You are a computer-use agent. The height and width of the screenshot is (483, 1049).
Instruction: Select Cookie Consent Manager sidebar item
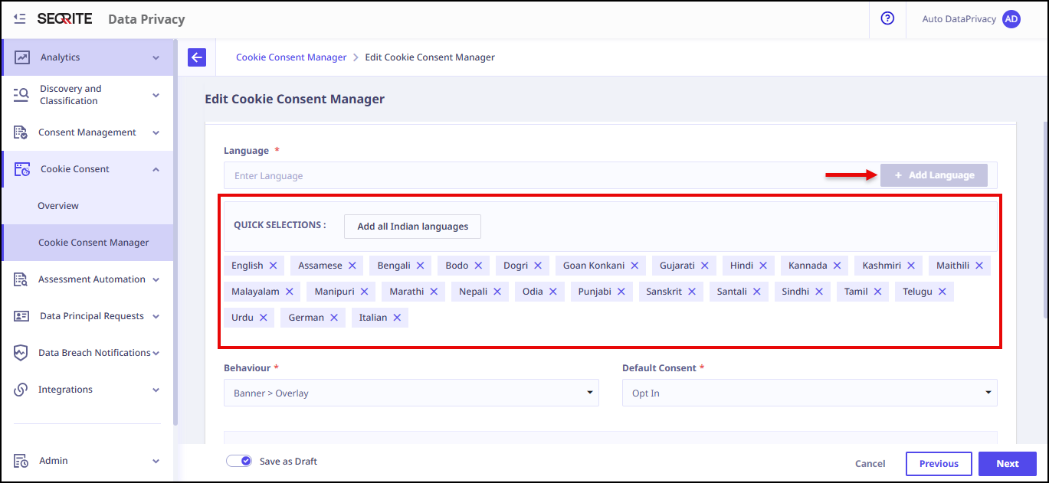tap(93, 243)
